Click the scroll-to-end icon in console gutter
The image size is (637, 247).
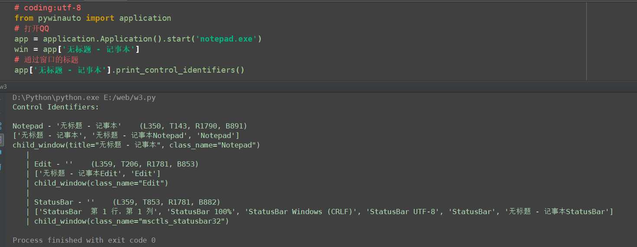(1, 139)
